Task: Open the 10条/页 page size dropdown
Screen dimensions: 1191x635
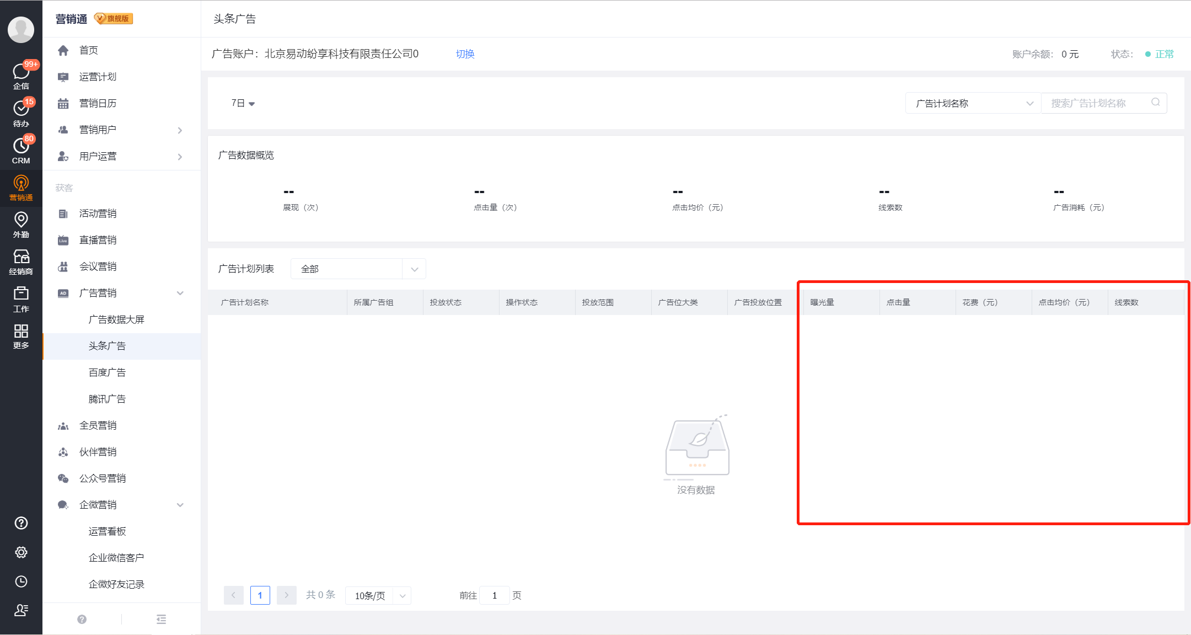Action: click(378, 595)
